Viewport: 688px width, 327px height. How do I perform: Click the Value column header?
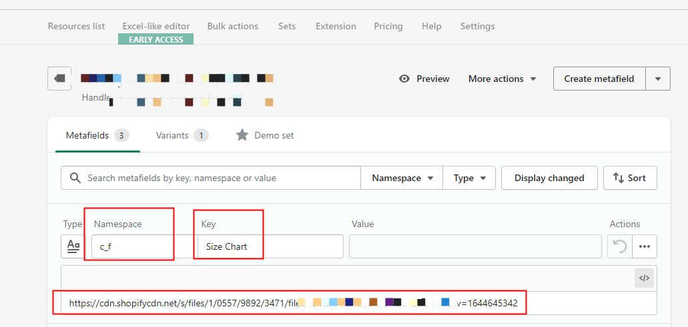click(x=362, y=224)
